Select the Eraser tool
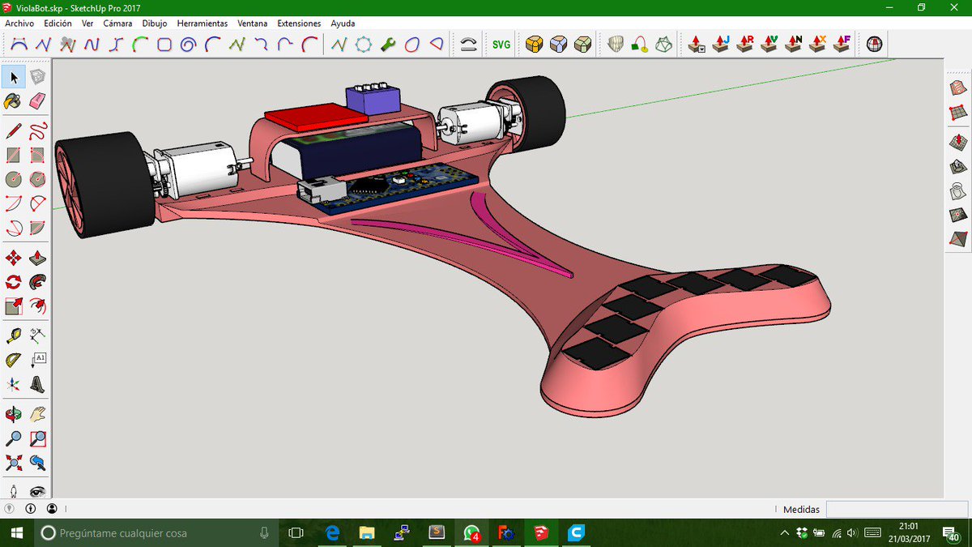972x547 pixels. [x=37, y=102]
